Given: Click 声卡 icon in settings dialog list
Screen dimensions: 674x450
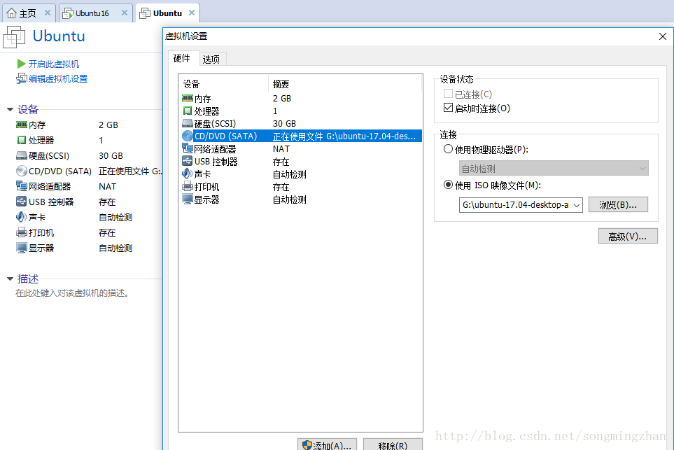Looking at the screenshot, I should 188,174.
